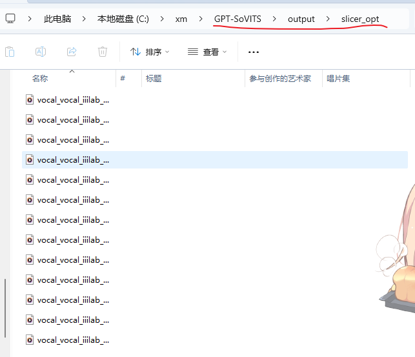Viewport: 415px width, 357px height.
Task: Click the computer monitor icon in address bar
Action: (x=10, y=19)
